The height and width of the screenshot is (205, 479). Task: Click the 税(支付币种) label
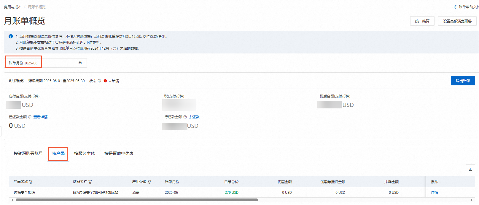(x=174, y=96)
